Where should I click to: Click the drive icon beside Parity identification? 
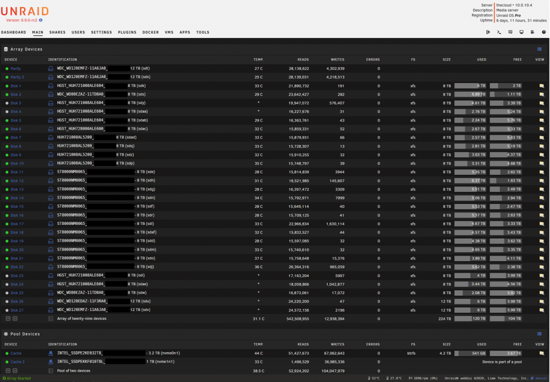51,69
